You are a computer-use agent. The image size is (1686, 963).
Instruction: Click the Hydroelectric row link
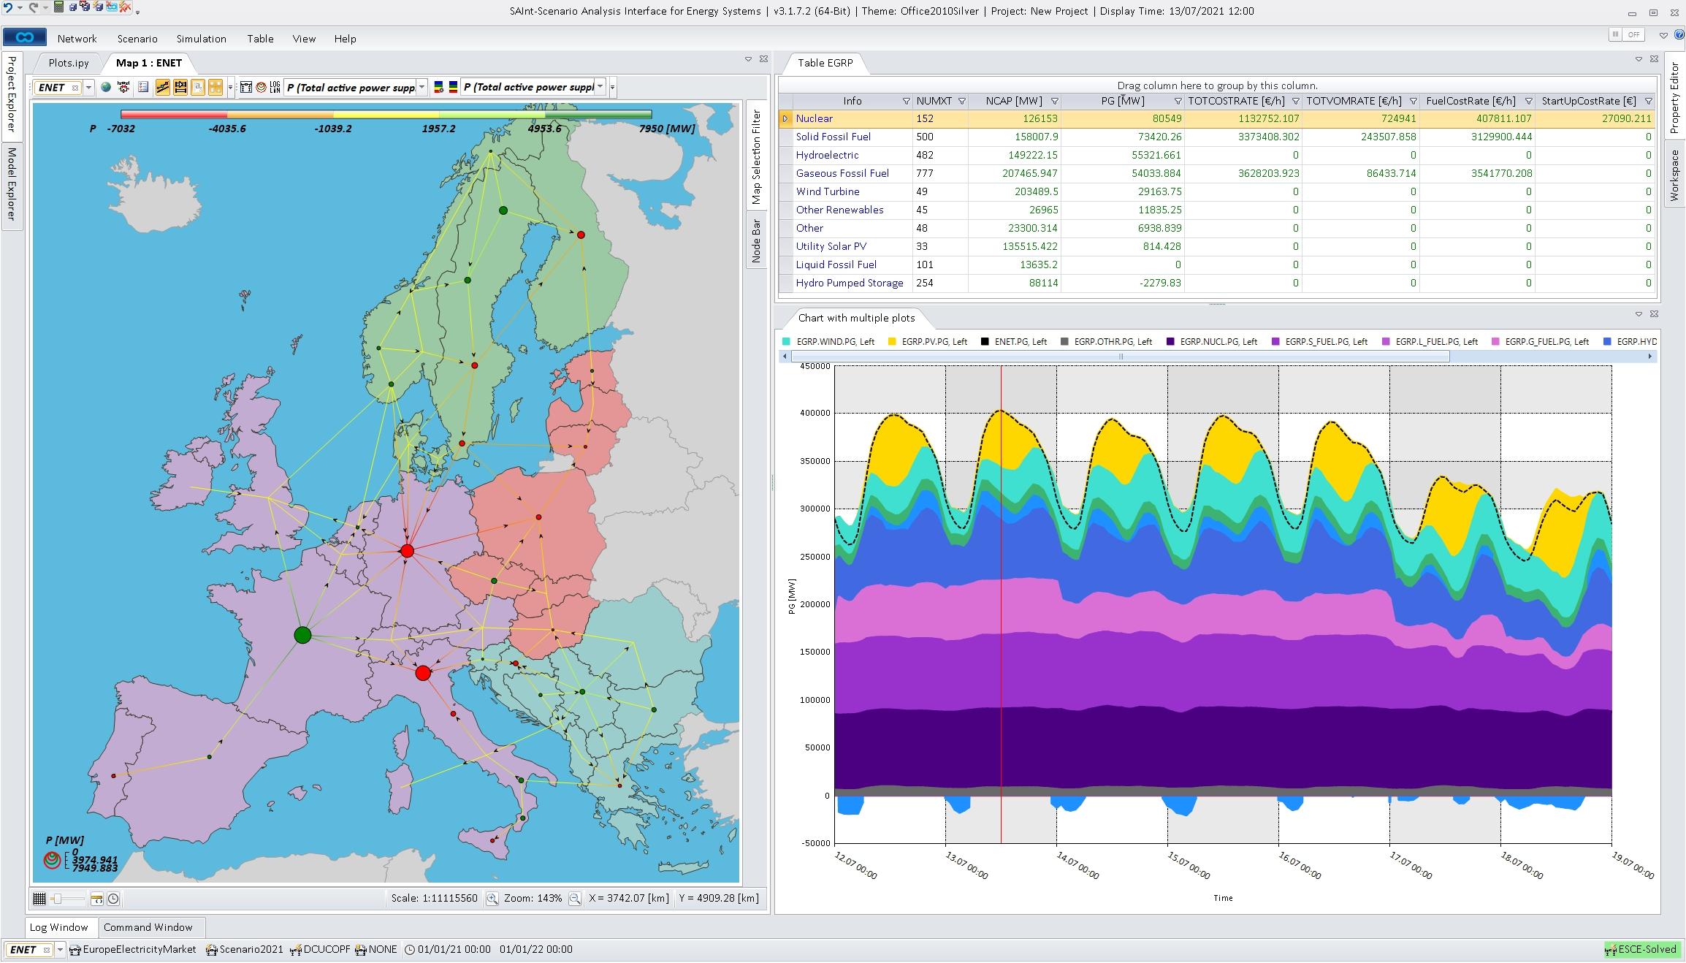827,155
